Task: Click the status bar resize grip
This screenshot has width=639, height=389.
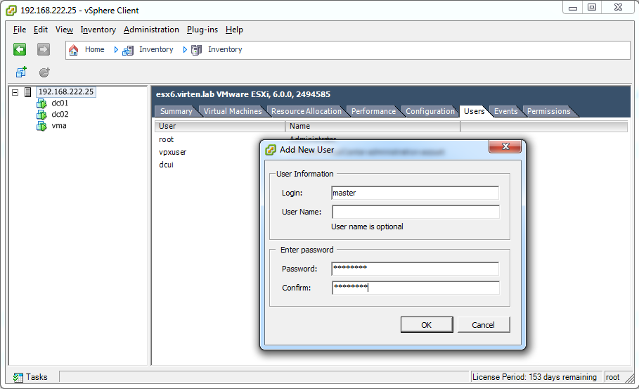Action: (630, 378)
